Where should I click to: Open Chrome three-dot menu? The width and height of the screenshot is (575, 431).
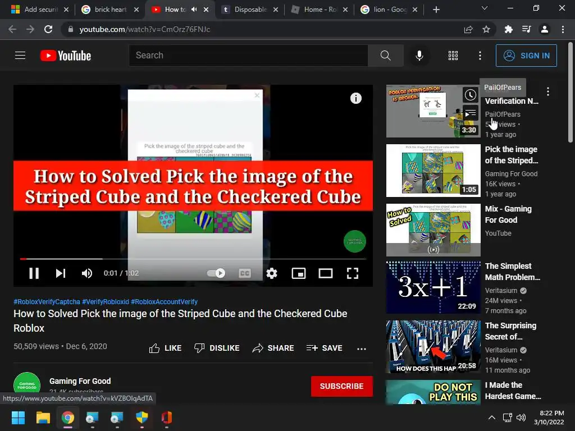tap(563, 29)
